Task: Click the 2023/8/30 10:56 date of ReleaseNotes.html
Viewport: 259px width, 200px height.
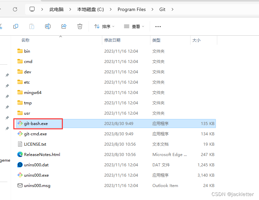Action: pyautogui.click(x=120, y=155)
